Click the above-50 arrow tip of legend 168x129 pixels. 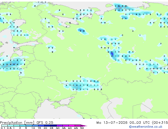click(x=84, y=126)
